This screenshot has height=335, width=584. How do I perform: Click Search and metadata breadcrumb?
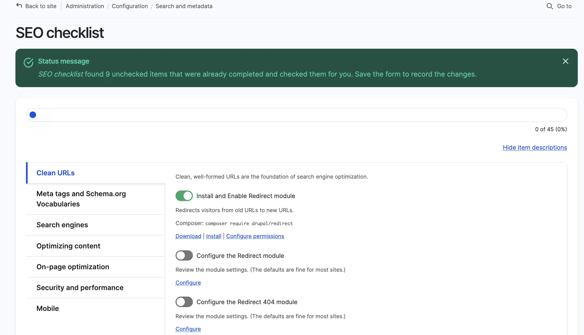184,6
